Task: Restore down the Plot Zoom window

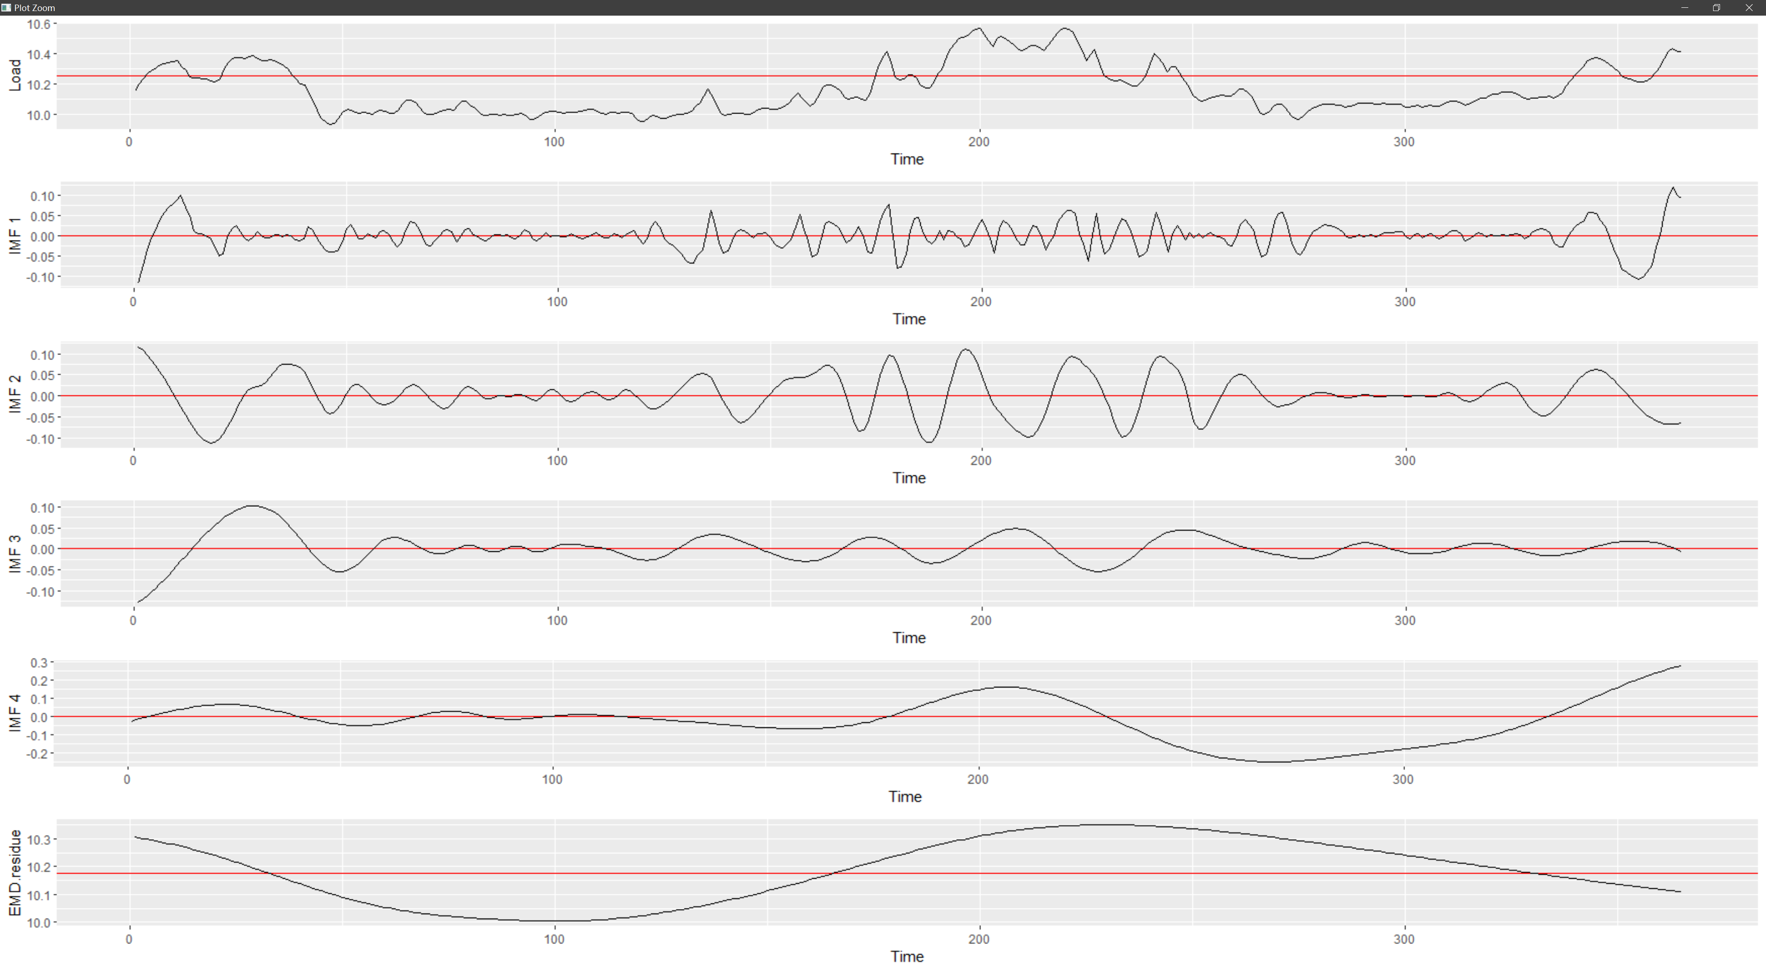Action: [1717, 7]
